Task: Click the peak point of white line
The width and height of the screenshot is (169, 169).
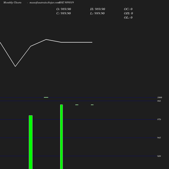Action: coord(46,40)
